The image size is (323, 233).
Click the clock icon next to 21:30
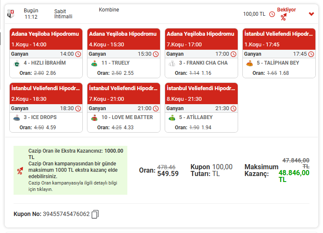[233, 108]
